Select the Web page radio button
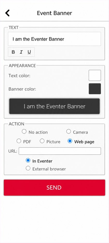109x243 pixels. [70, 141]
